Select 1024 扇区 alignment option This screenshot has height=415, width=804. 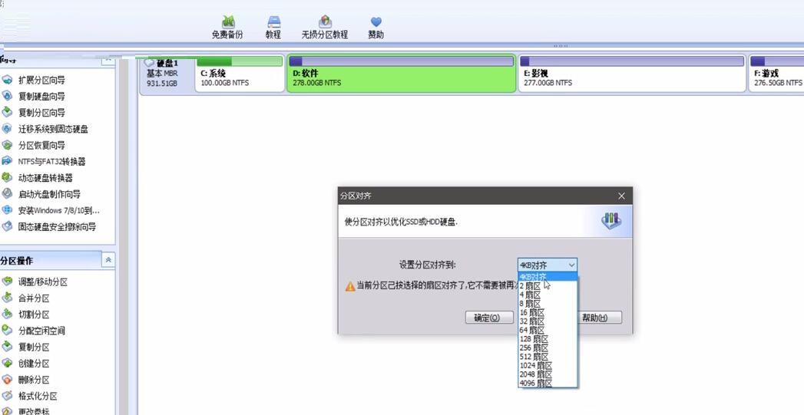coord(548,365)
